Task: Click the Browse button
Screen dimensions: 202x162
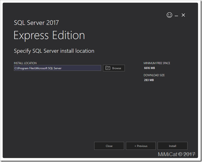Action: [x=114, y=68]
